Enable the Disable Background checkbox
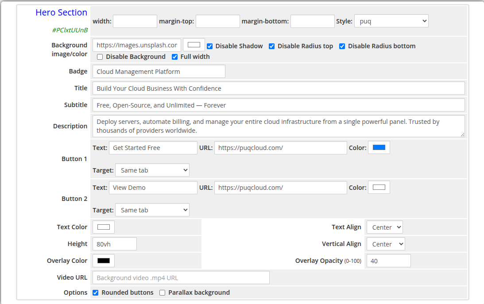Viewport: 484px width, 304px height. (100, 57)
